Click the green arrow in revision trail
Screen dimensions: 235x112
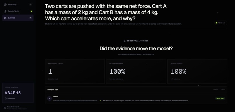pyautogui.click(x=100, y=101)
